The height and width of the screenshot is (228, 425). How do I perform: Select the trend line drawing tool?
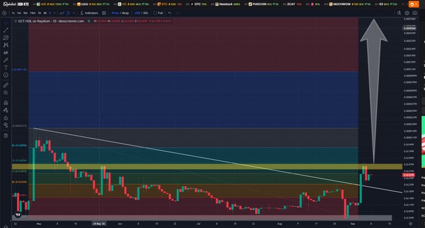click(6, 30)
